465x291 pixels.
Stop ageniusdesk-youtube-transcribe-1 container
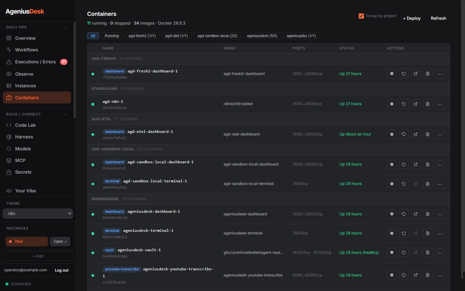click(392, 275)
